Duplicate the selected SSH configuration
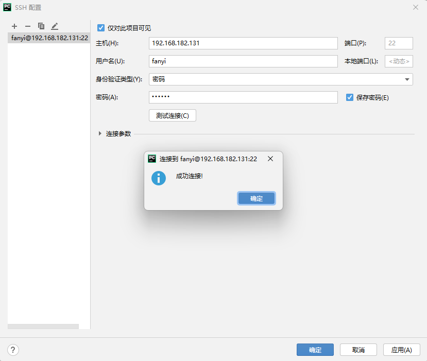Viewport: 427px width, 361px height. pyautogui.click(x=41, y=26)
